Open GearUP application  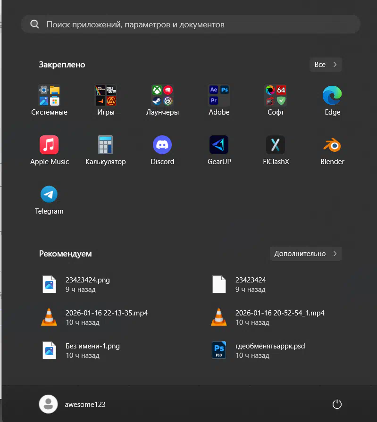click(x=219, y=145)
